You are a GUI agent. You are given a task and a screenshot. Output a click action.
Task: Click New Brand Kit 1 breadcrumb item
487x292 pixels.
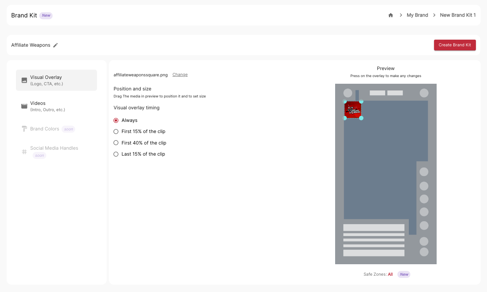(457, 15)
